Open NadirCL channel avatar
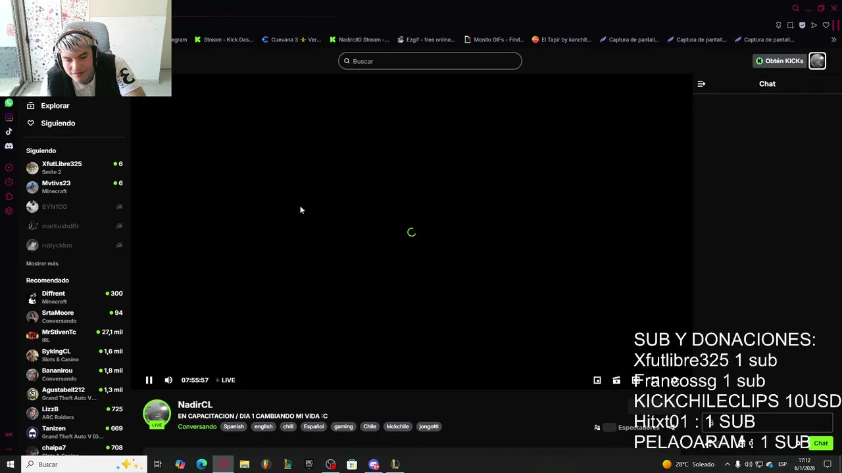This screenshot has width=842, height=473. click(x=157, y=414)
